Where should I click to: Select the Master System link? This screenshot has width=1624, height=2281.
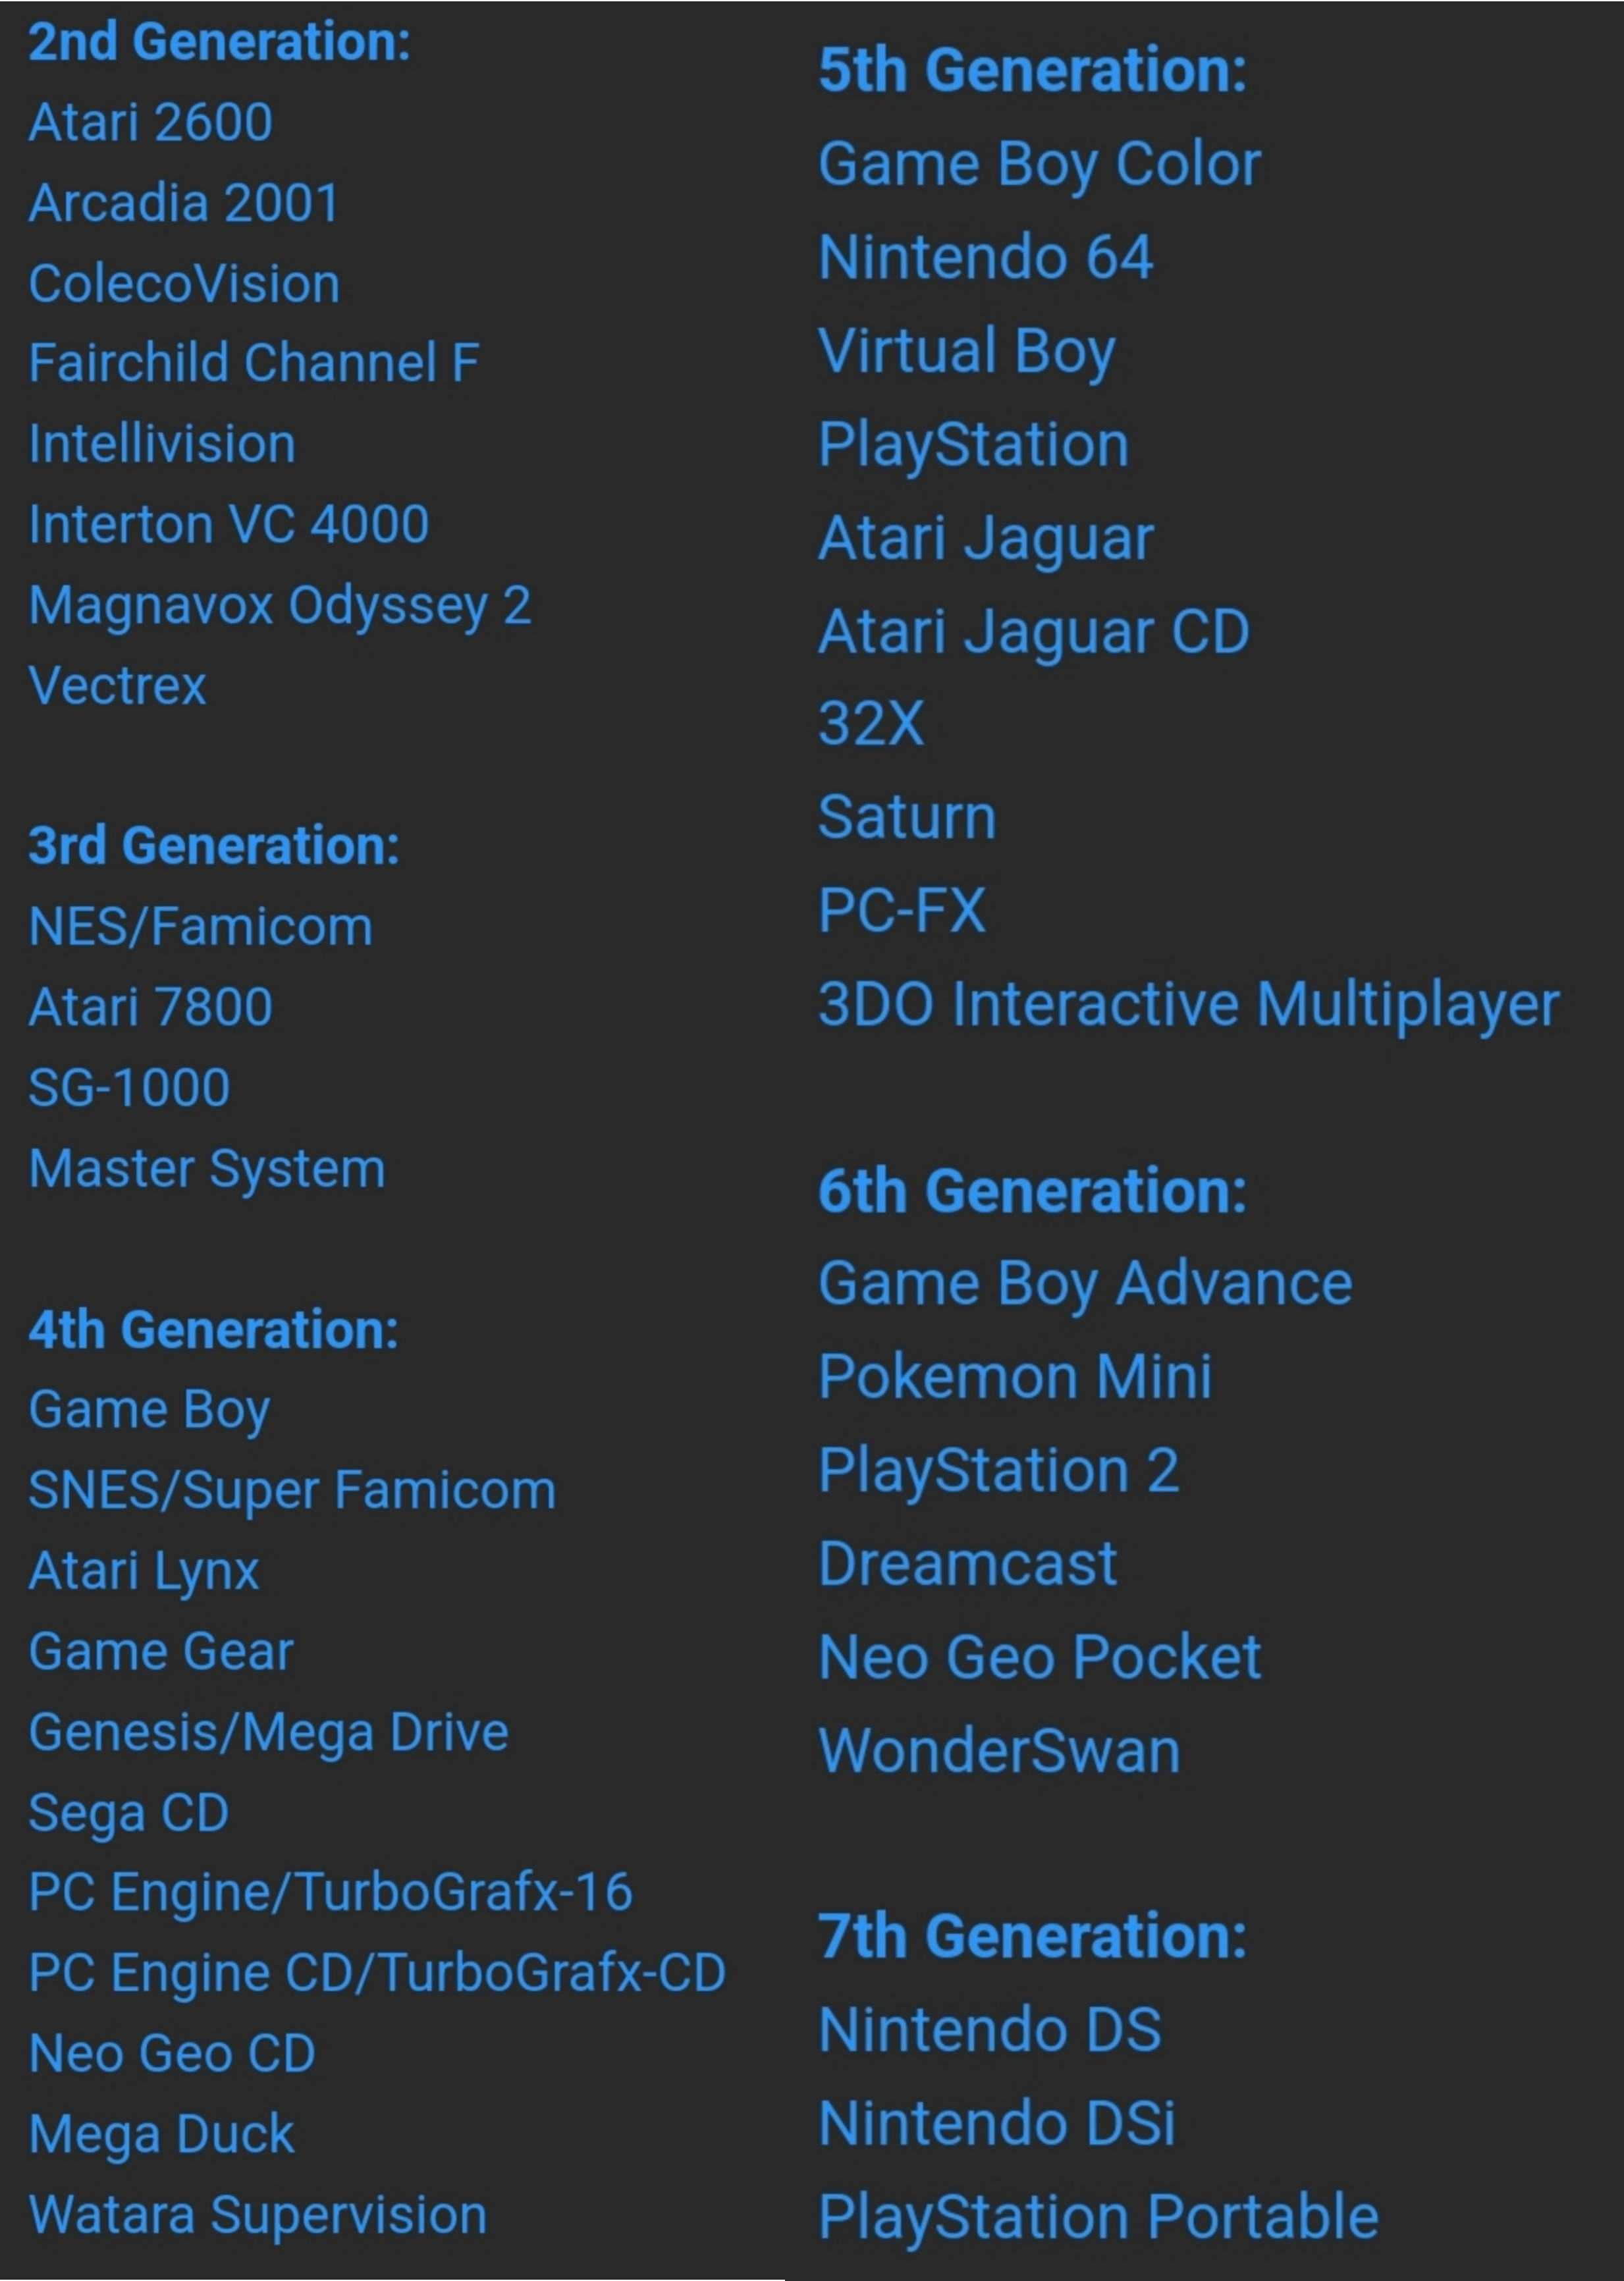[207, 1169]
